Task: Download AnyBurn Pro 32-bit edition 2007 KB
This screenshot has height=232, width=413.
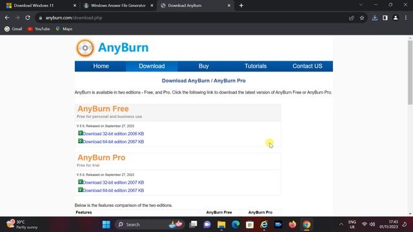Action: (x=114, y=182)
